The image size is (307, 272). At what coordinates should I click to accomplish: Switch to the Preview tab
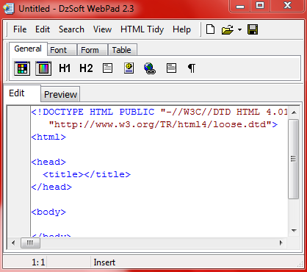point(60,94)
